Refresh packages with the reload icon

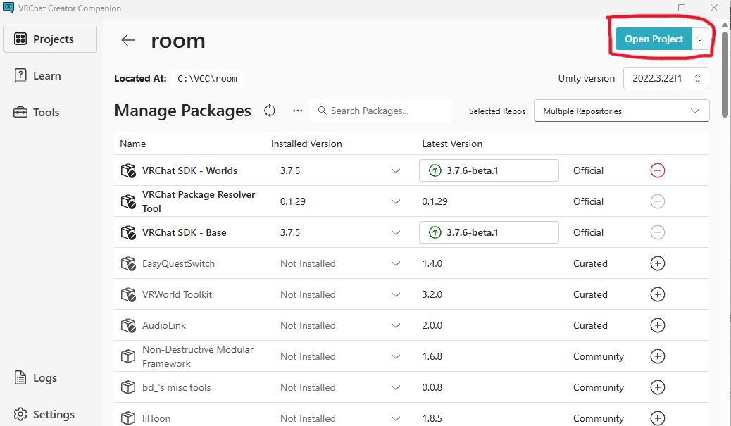coord(270,111)
